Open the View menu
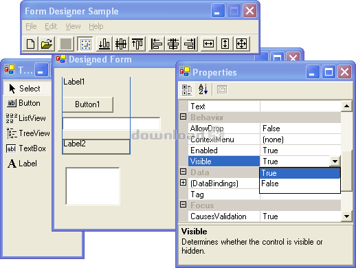 (73, 26)
